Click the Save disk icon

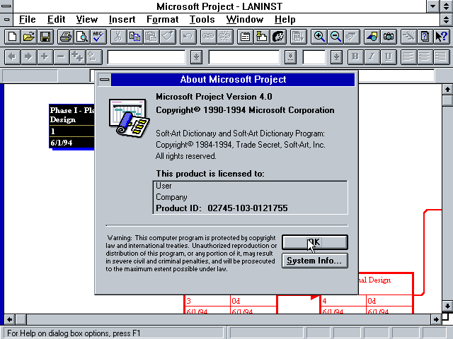coord(45,37)
